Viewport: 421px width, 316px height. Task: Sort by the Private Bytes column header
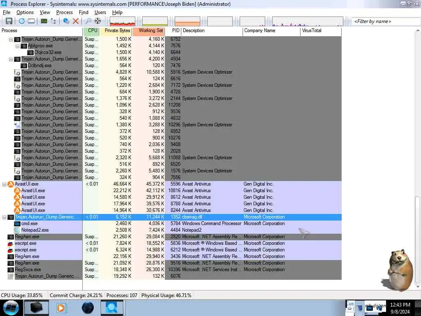pyautogui.click(x=116, y=30)
